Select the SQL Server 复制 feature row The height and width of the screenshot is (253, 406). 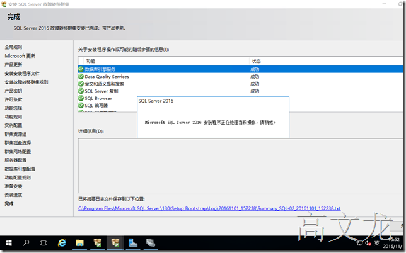click(241, 91)
